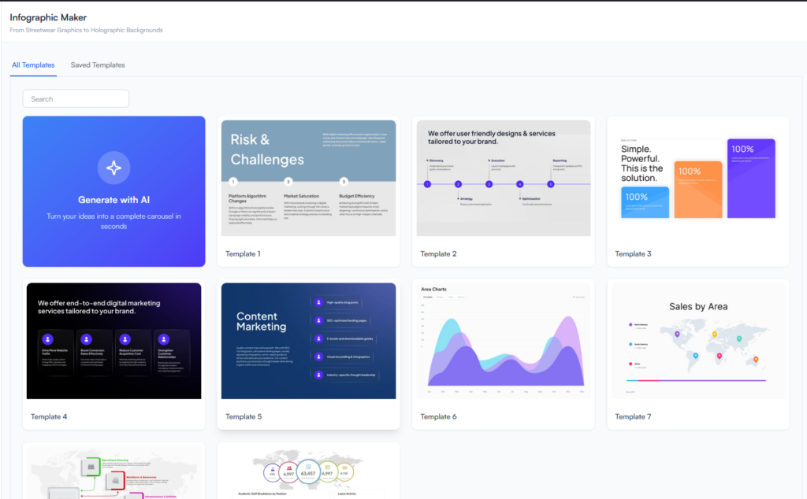Select the Sales by Area Template 7 card
Image resolution: width=807 pixels, height=499 pixels.
(x=697, y=340)
